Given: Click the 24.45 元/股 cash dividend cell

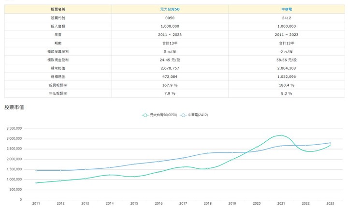Looking at the screenshot, I should tap(170, 60).
